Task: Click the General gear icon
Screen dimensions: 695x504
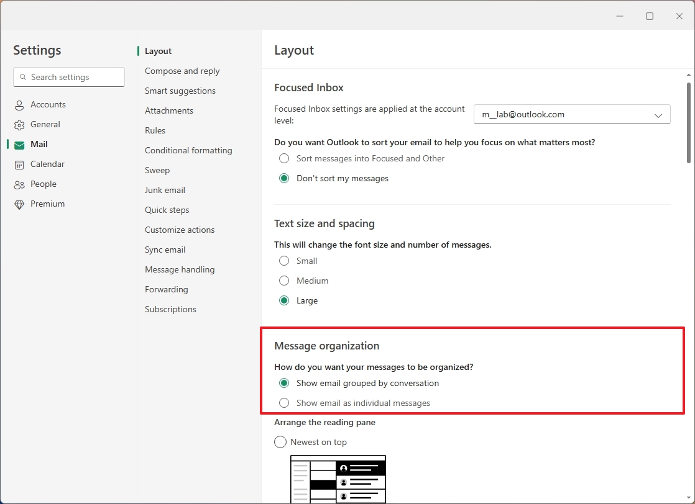Action: 19,125
